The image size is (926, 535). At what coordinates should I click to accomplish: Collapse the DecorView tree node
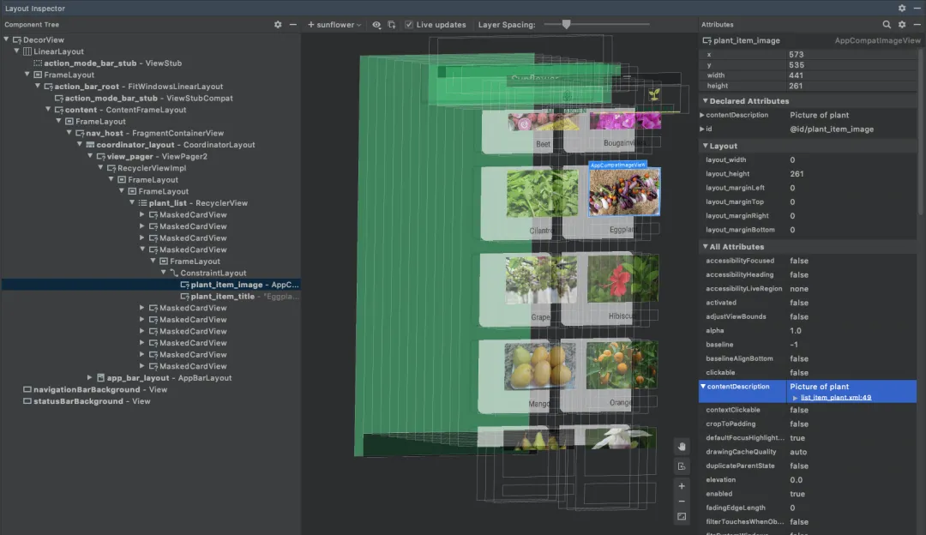tap(7, 39)
